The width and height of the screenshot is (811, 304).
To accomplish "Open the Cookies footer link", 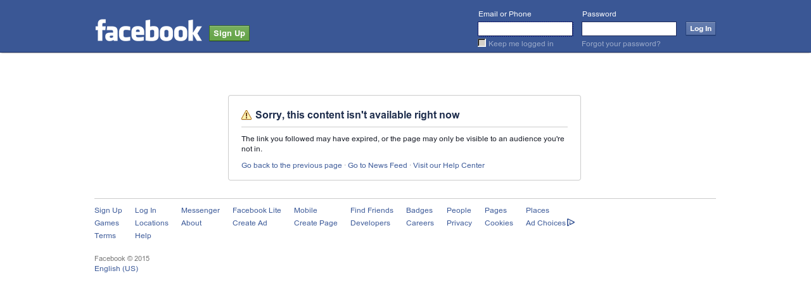I will click(499, 223).
